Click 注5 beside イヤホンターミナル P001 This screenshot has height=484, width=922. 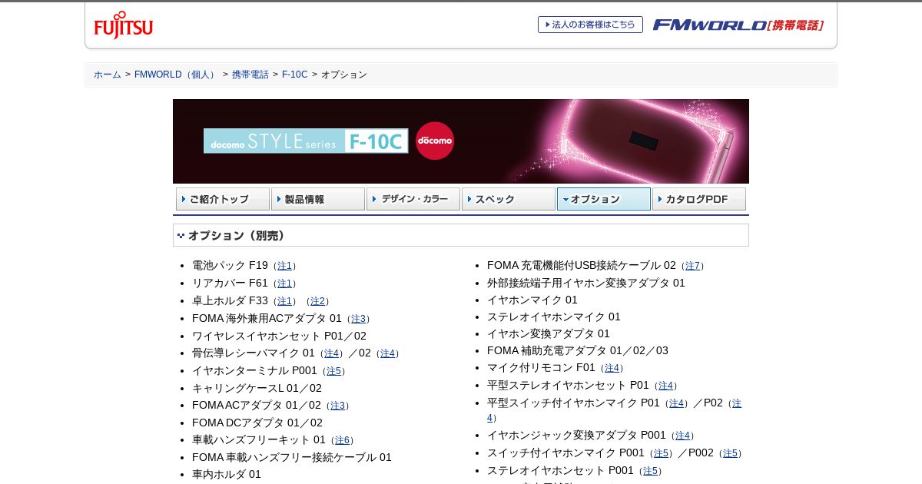pos(333,371)
